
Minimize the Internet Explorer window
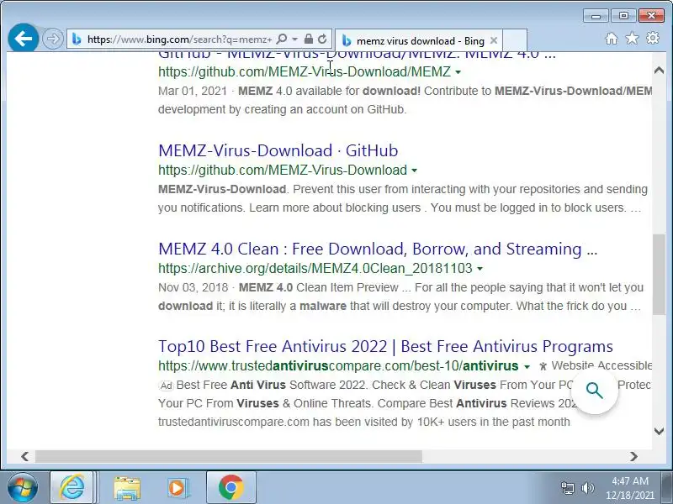click(x=596, y=16)
